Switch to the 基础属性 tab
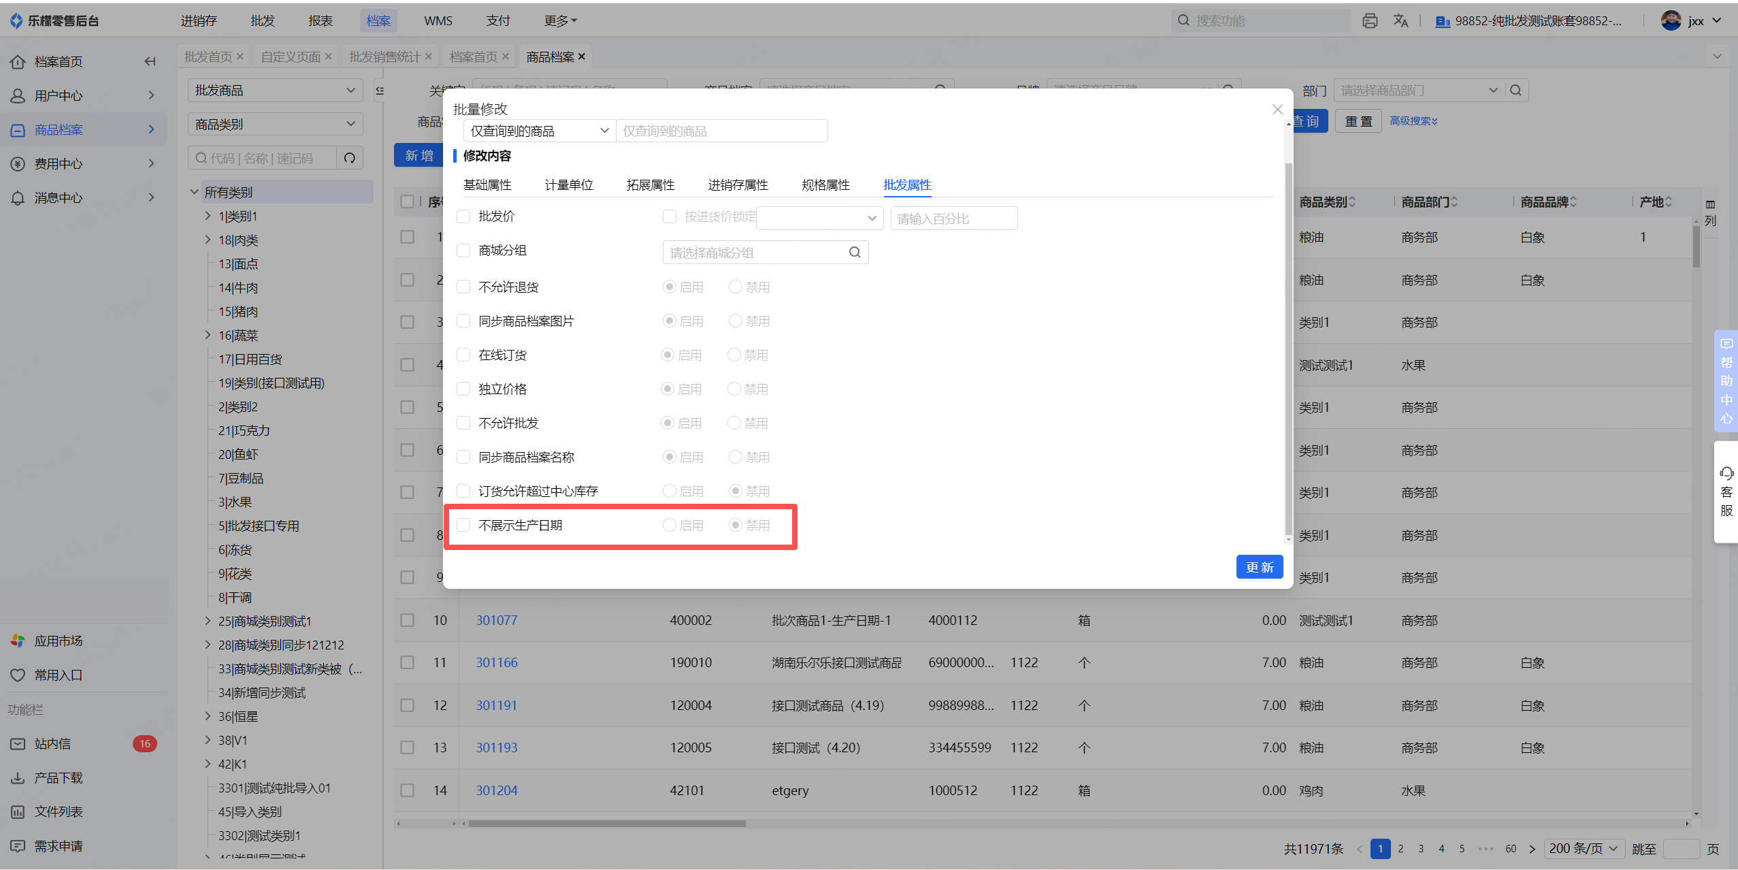Screen dimensions: 1738x870 click(x=487, y=185)
